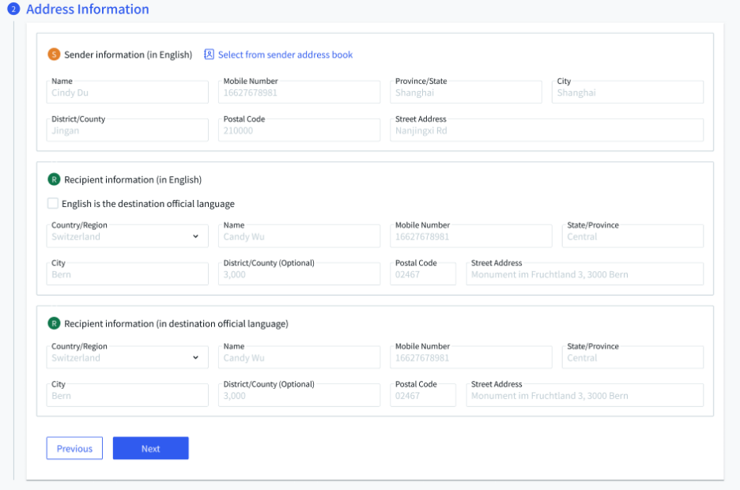The image size is (740, 490).
Task: Select the sender Province/State field
Action: coord(466,92)
